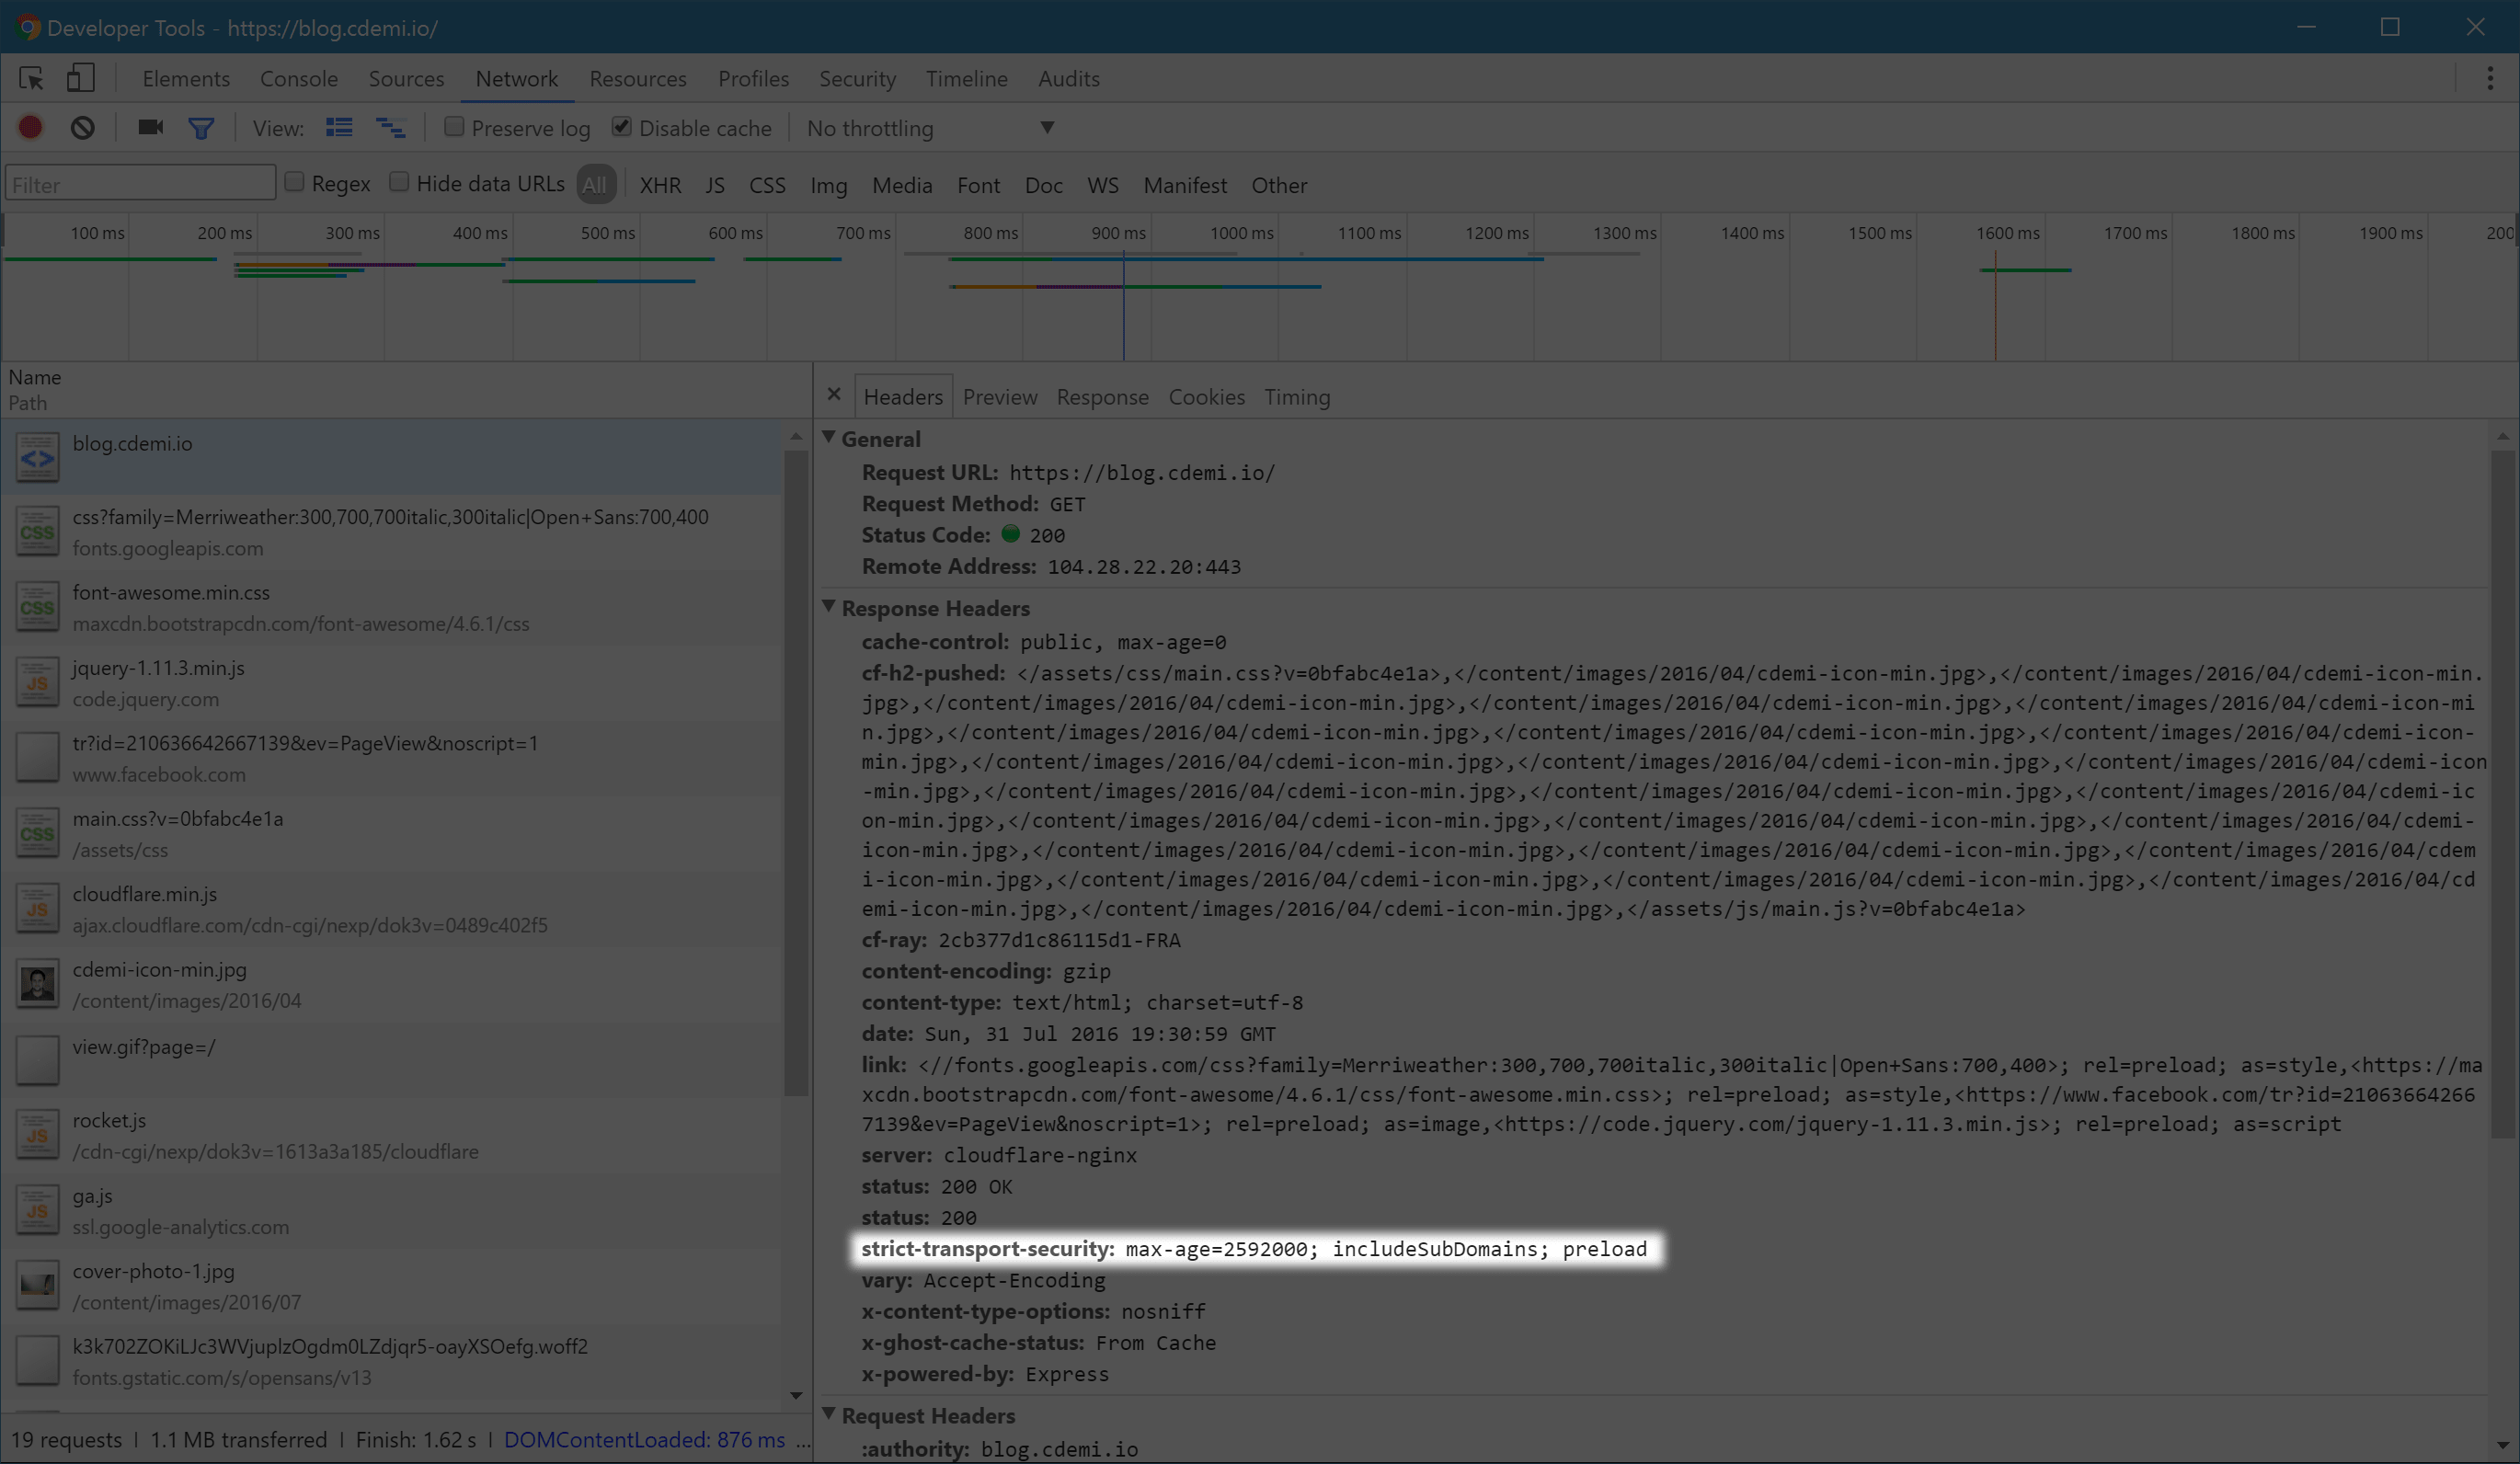Image resolution: width=2520 pixels, height=1464 pixels.
Task: Click the filter network requests icon
Action: 200,125
